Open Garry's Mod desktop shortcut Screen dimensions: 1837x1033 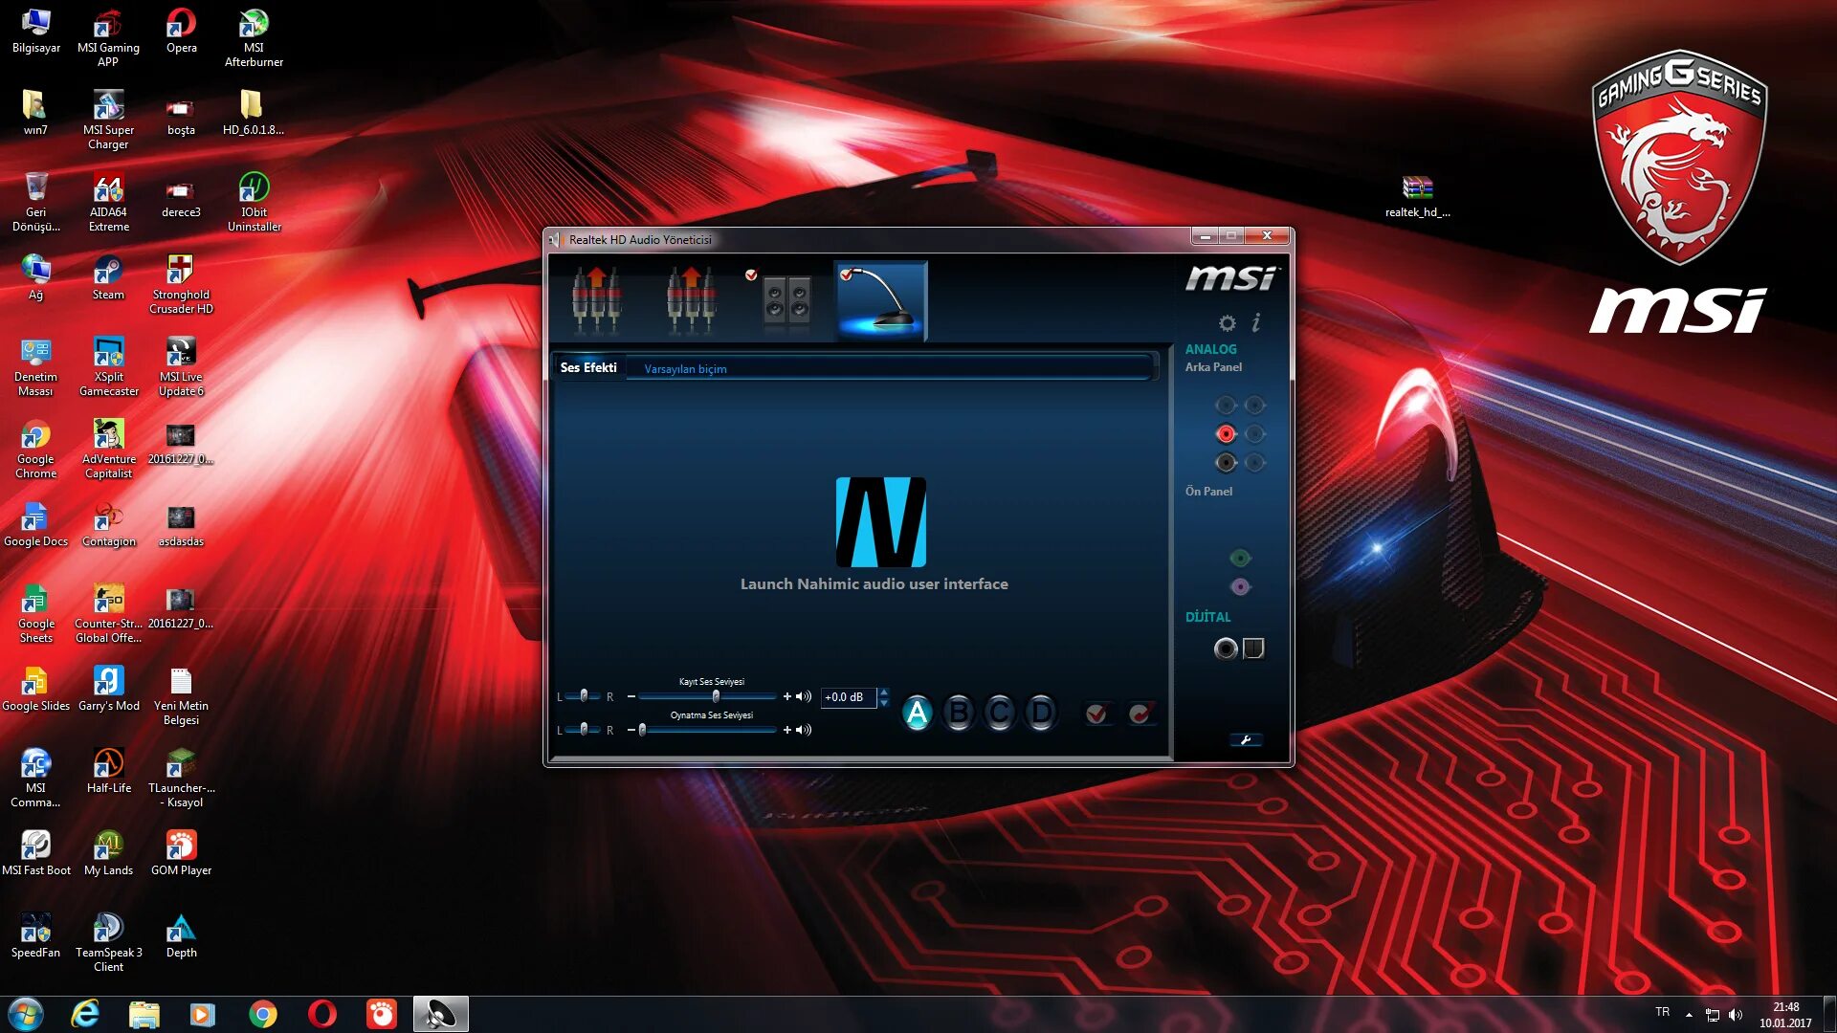click(x=108, y=690)
